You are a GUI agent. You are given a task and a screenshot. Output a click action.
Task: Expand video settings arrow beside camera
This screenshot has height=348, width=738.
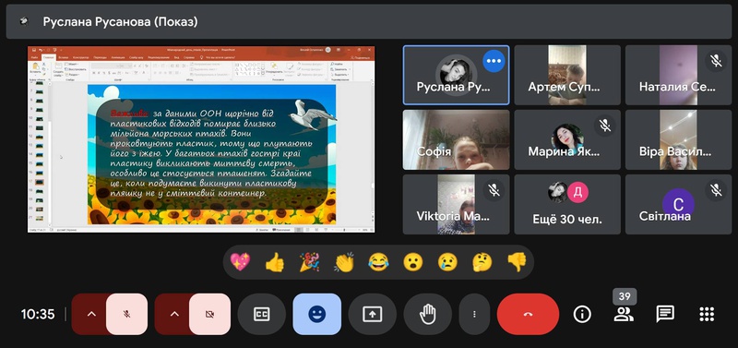tap(174, 314)
